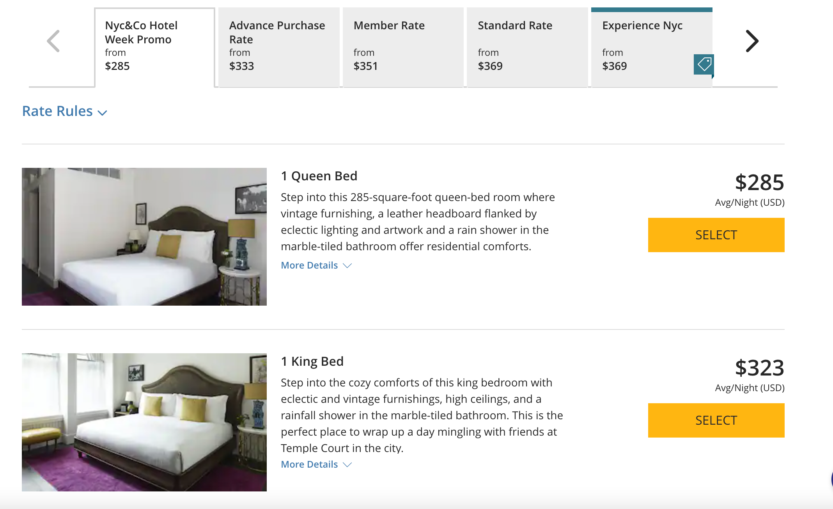View the Queen Bed room photo

[x=144, y=237]
